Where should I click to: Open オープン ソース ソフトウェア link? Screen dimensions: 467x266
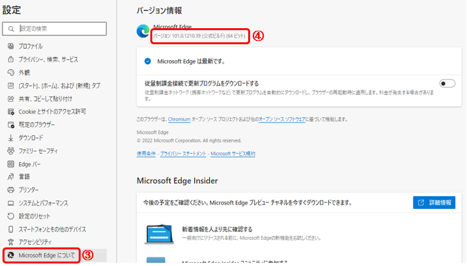point(281,119)
